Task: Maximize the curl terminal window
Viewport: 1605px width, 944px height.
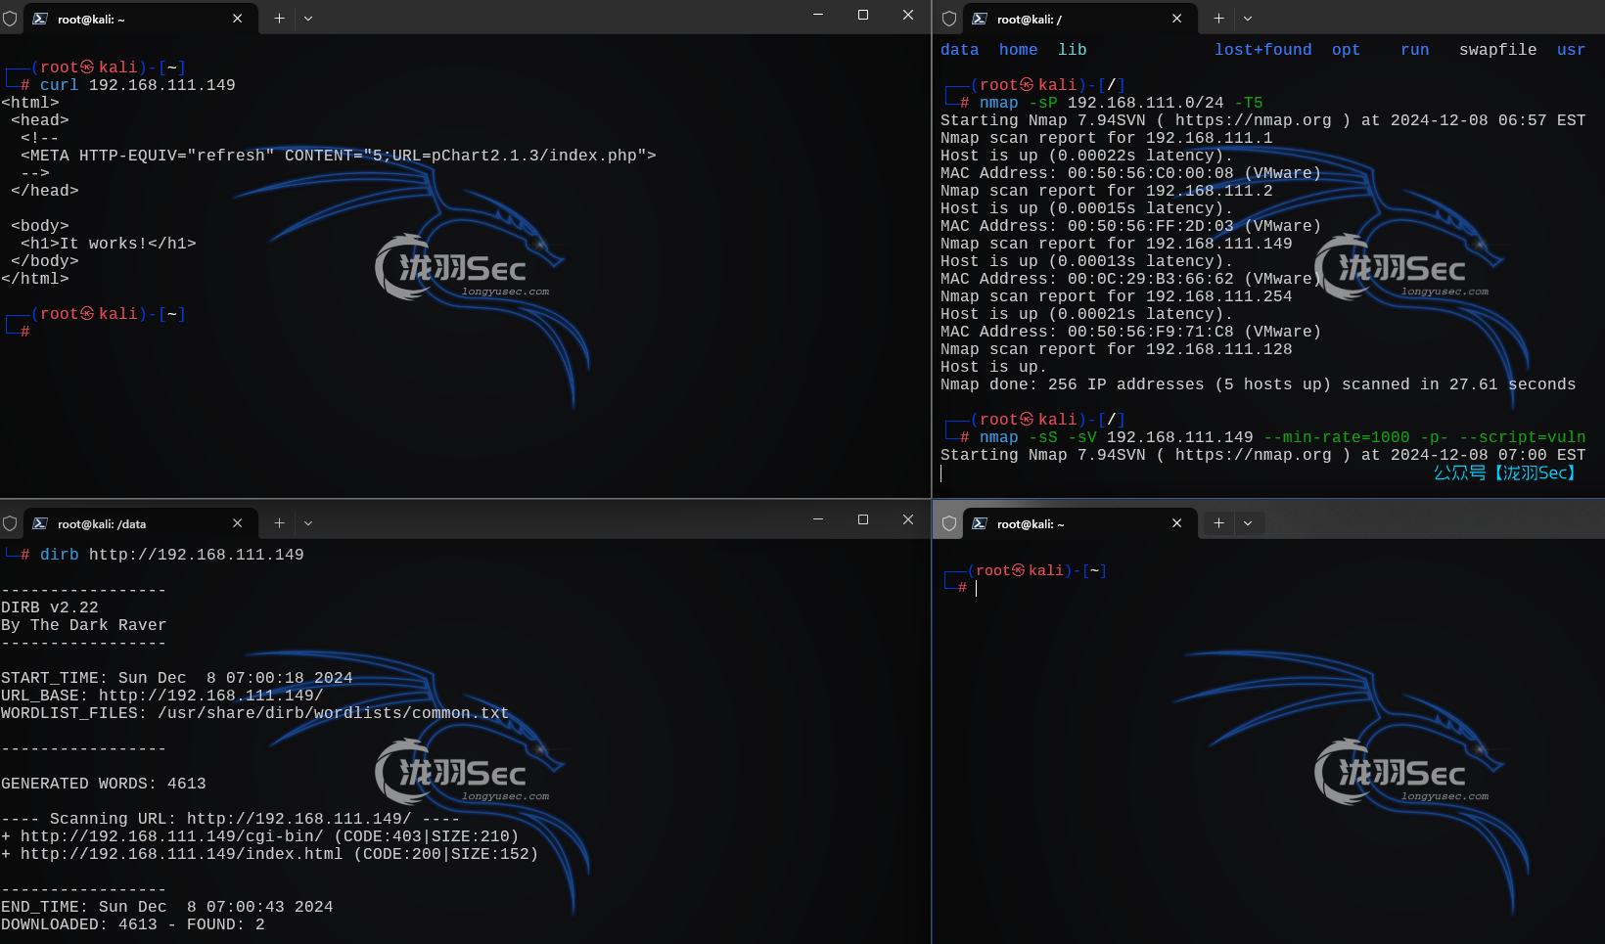Action: click(863, 15)
